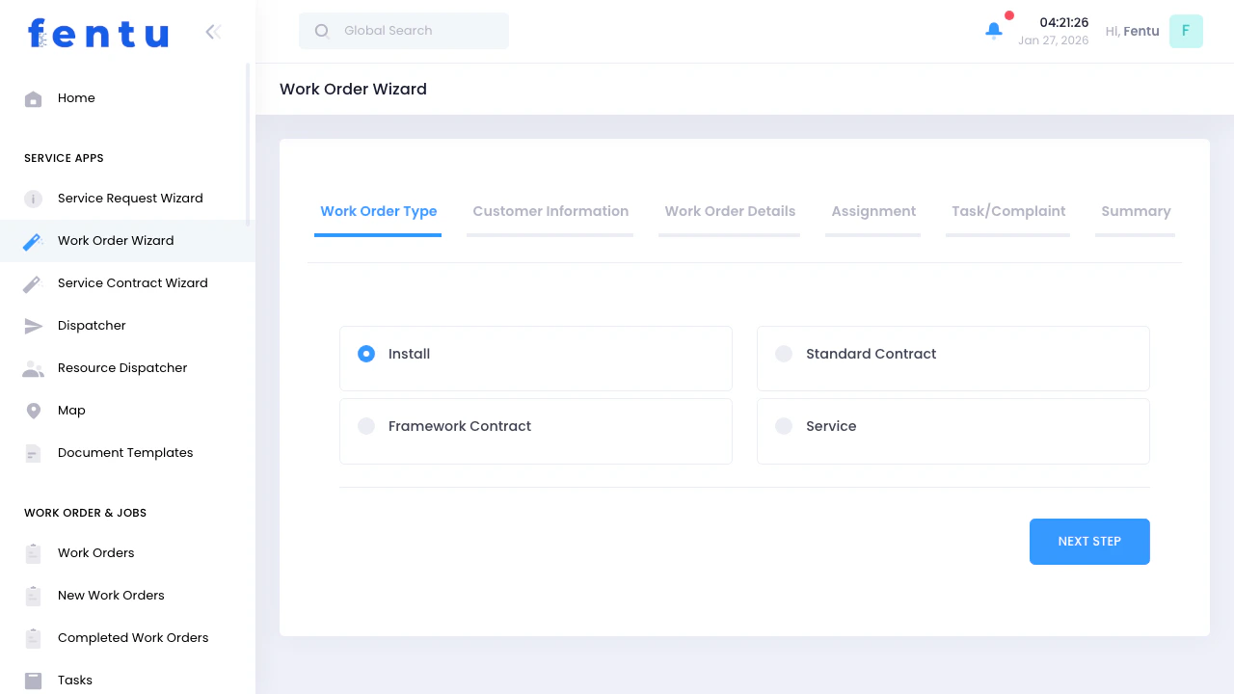This screenshot has height=694, width=1234.
Task: Select the Work Order Wizard pencil icon
Action: click(33, 240)
